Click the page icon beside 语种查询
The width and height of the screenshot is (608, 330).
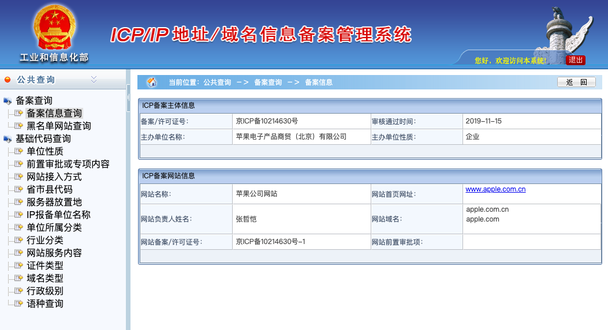pos(18,303)
